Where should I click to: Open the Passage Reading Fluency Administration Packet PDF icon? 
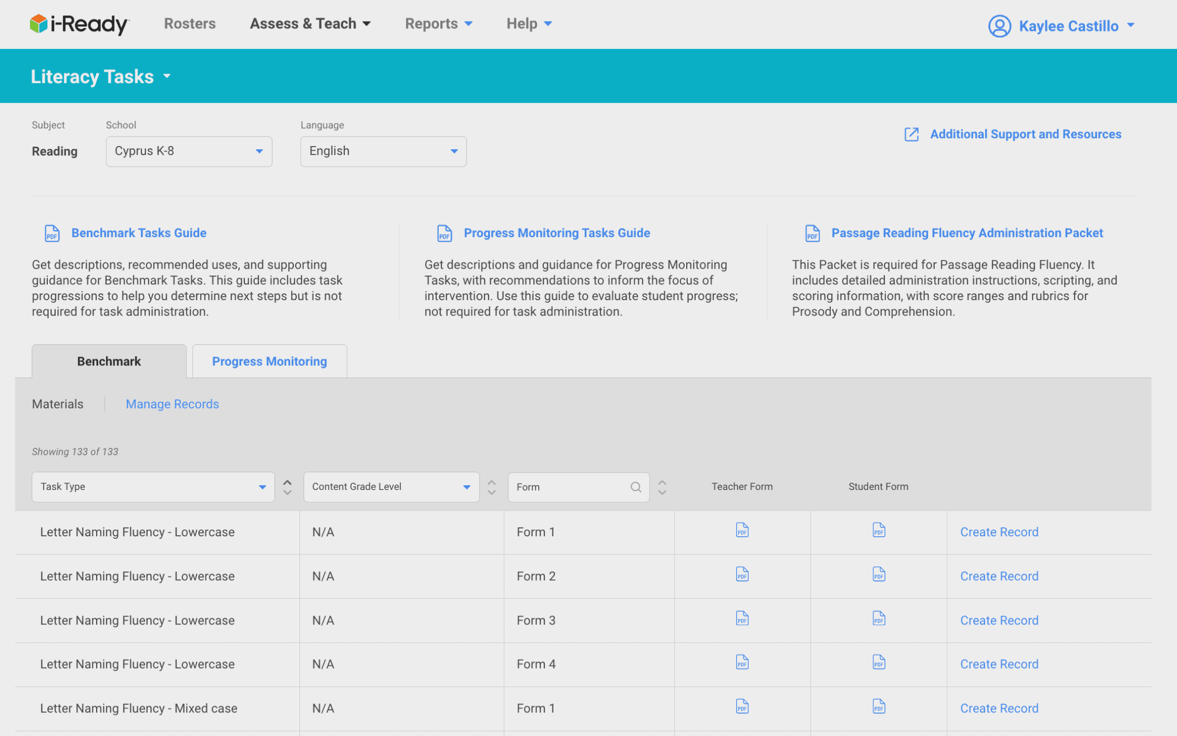coord(812,233)
